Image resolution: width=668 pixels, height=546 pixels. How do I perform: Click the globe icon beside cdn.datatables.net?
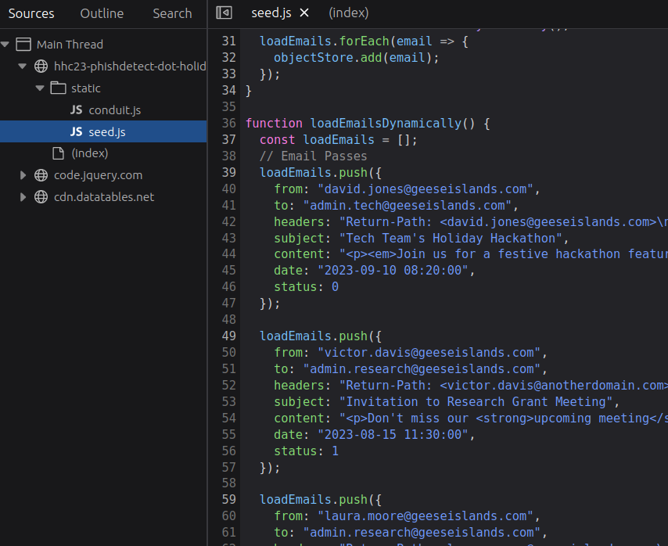point(41,197)
